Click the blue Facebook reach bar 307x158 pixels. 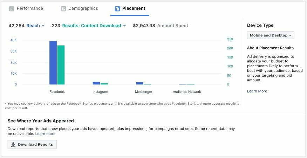pyautogui.click(x=53, y=63)
